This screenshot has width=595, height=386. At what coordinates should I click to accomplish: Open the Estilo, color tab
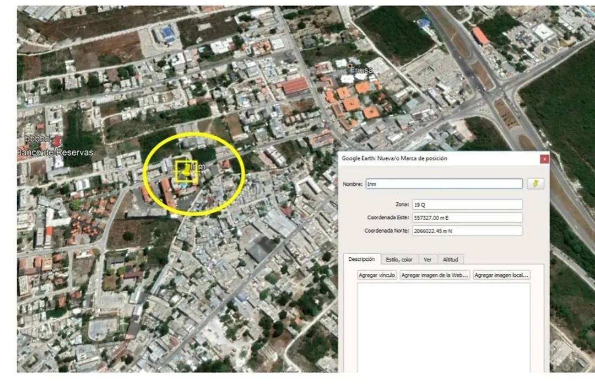399,260
